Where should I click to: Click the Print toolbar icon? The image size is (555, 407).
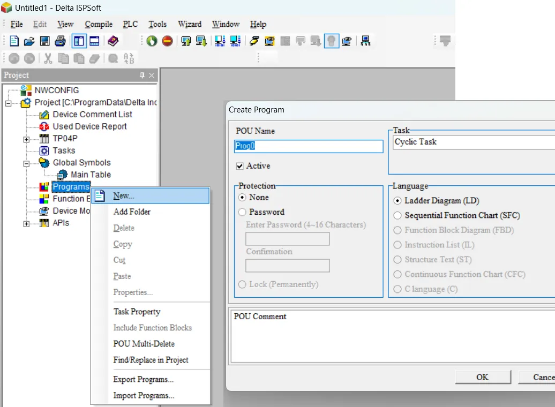(60, 41)
